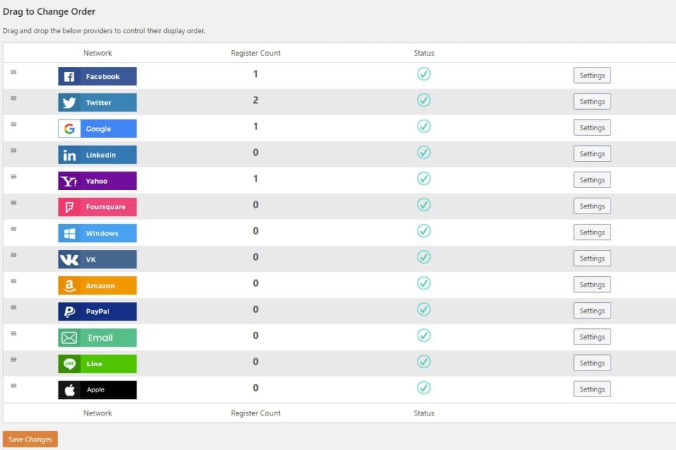The width and height of the screenshot is (676, 450).
Task: Open Settings for LinkedIn
Action: [x=592, y=154]
